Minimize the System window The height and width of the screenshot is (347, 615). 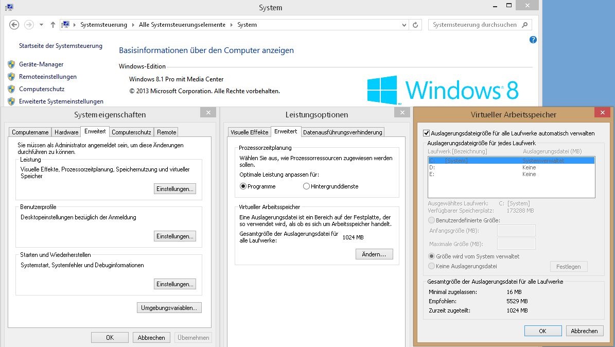[495, 6]
